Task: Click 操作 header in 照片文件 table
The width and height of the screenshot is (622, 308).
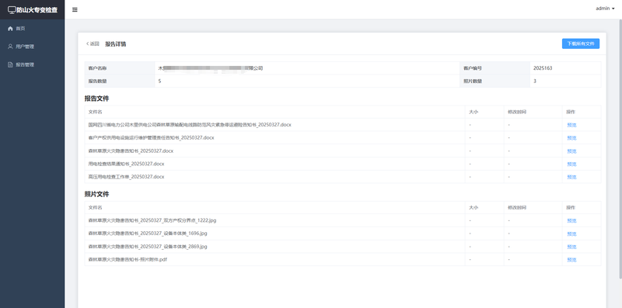Action: coord(571,207)
